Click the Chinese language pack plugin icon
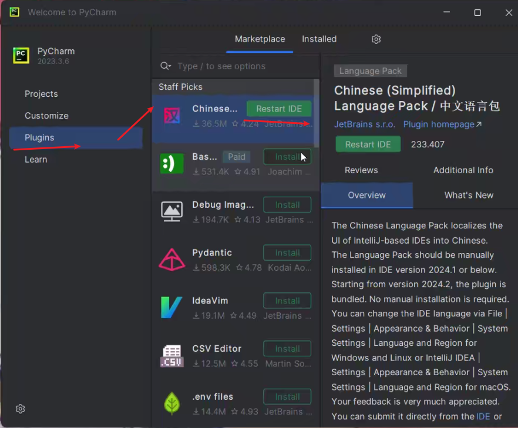 click(171, 116)
